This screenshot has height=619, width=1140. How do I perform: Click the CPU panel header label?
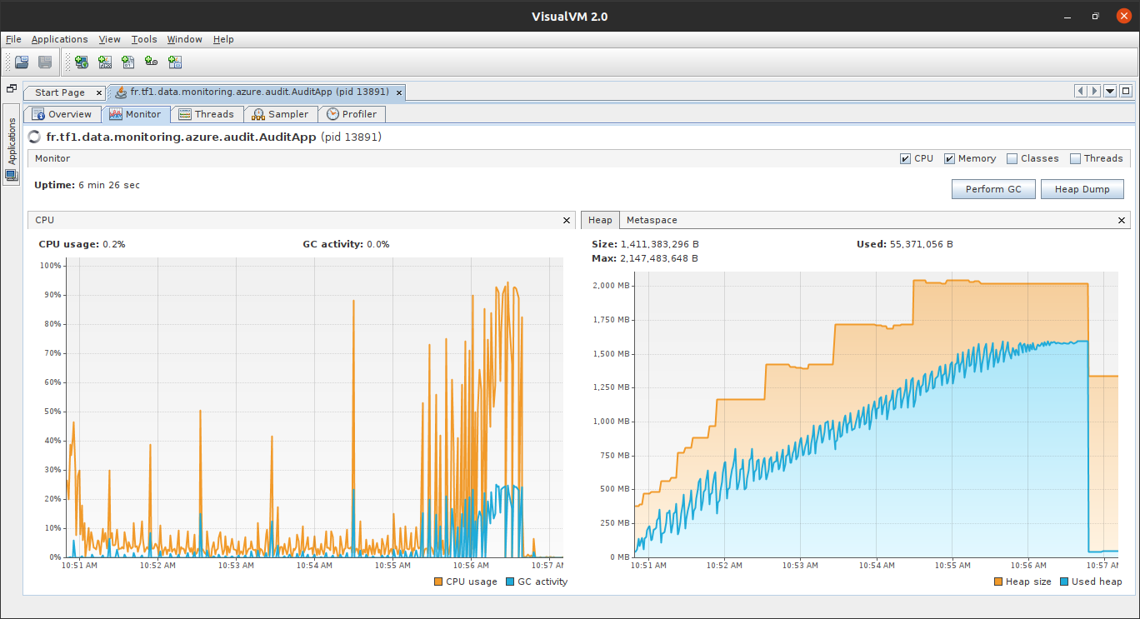pyautogui.click(x=45, y=220)
